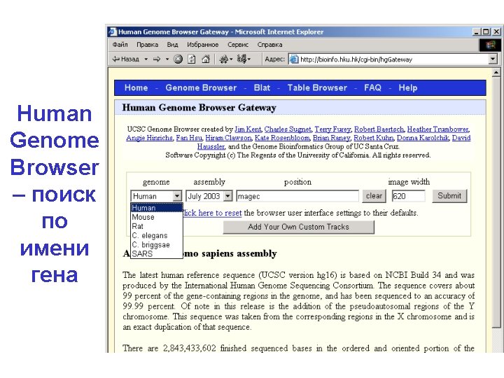
Task: Open the Справка menu
Action: coord(269,45)
